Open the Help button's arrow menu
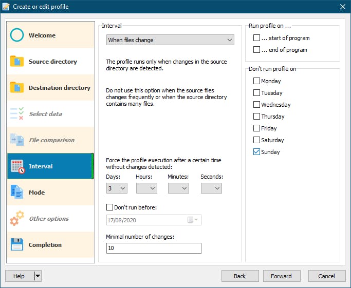Viewport: 351px width, 288px height. (x=38, y=276)
